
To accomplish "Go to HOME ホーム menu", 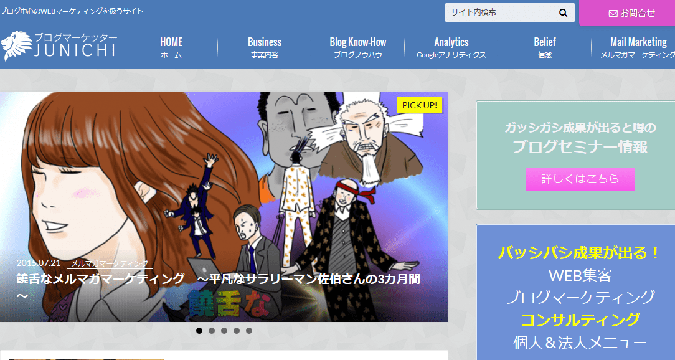I will 171,47.
